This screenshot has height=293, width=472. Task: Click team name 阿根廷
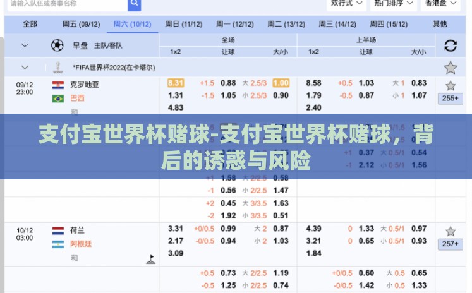tap(81, 244)
